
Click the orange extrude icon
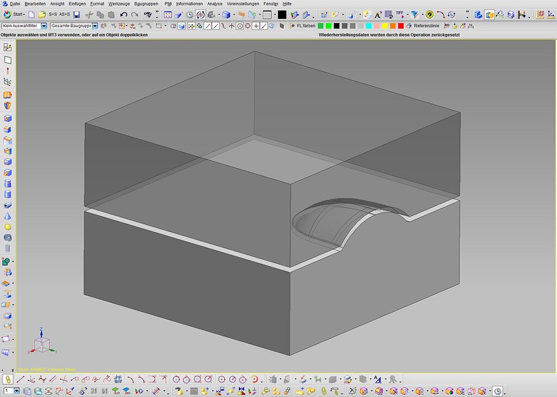tap(8, 95)
